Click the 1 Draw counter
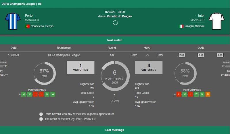The image size is (230, 134). (x=115, y=98)
